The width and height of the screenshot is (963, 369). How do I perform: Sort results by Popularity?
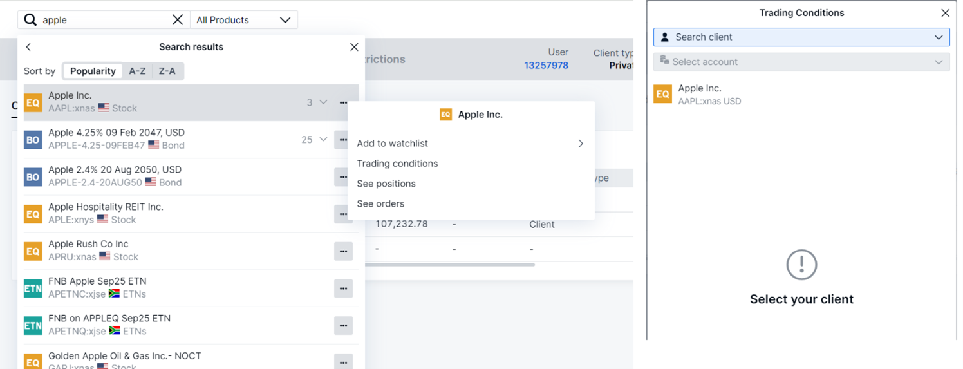click(x=93, y=71)
